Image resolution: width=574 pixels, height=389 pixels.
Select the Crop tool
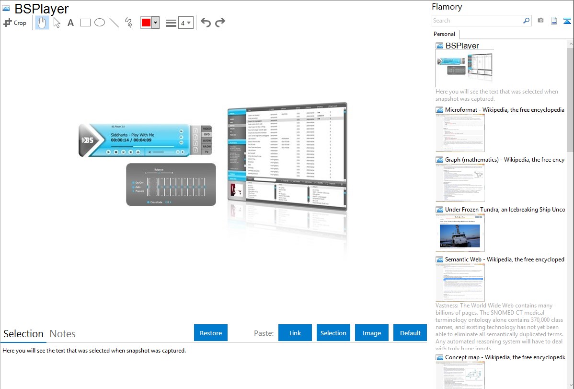point(15,23)
